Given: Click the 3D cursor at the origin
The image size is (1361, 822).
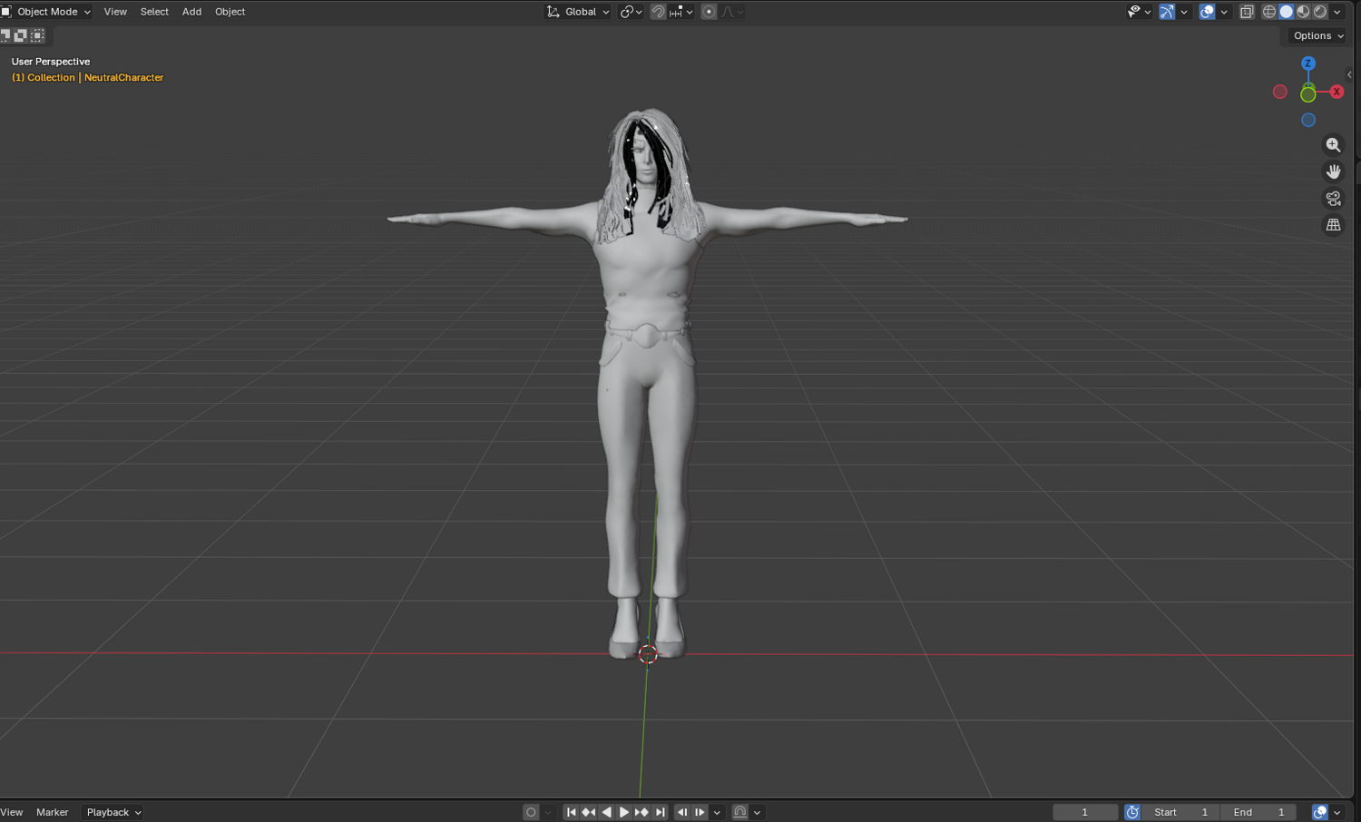Looking at the screenshot, I should pyautogui.click(x=648, y=654).
